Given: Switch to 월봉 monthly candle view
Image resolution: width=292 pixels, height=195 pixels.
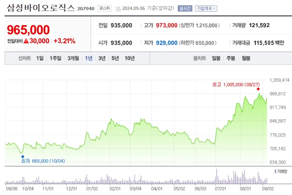Looking at the screenshot, I should tap(246, 58).
